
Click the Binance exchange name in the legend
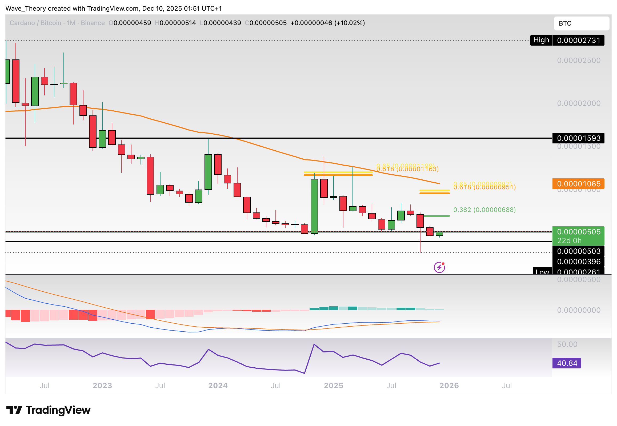tap(92, 23)
